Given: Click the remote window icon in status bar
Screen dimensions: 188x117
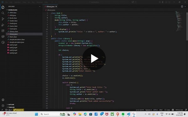Looking at the screenshot, I should (2, 110).
